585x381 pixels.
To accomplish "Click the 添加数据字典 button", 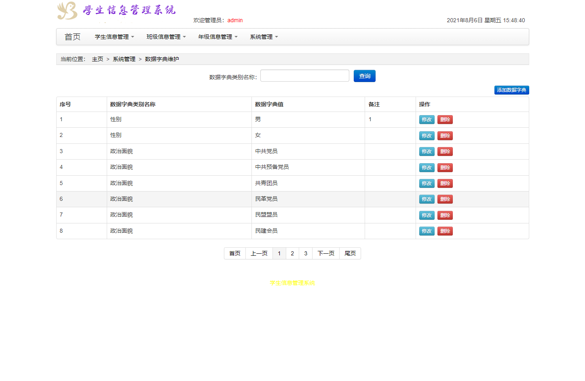I will [511, 90].
